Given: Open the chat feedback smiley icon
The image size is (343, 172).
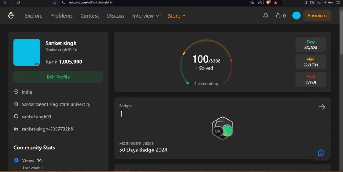Looking at the screenshot, I should click(x=321, y=153).
